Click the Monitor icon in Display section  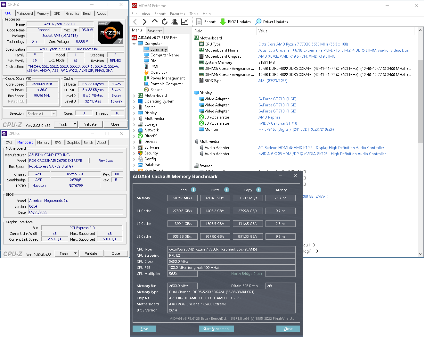point(201,129)
